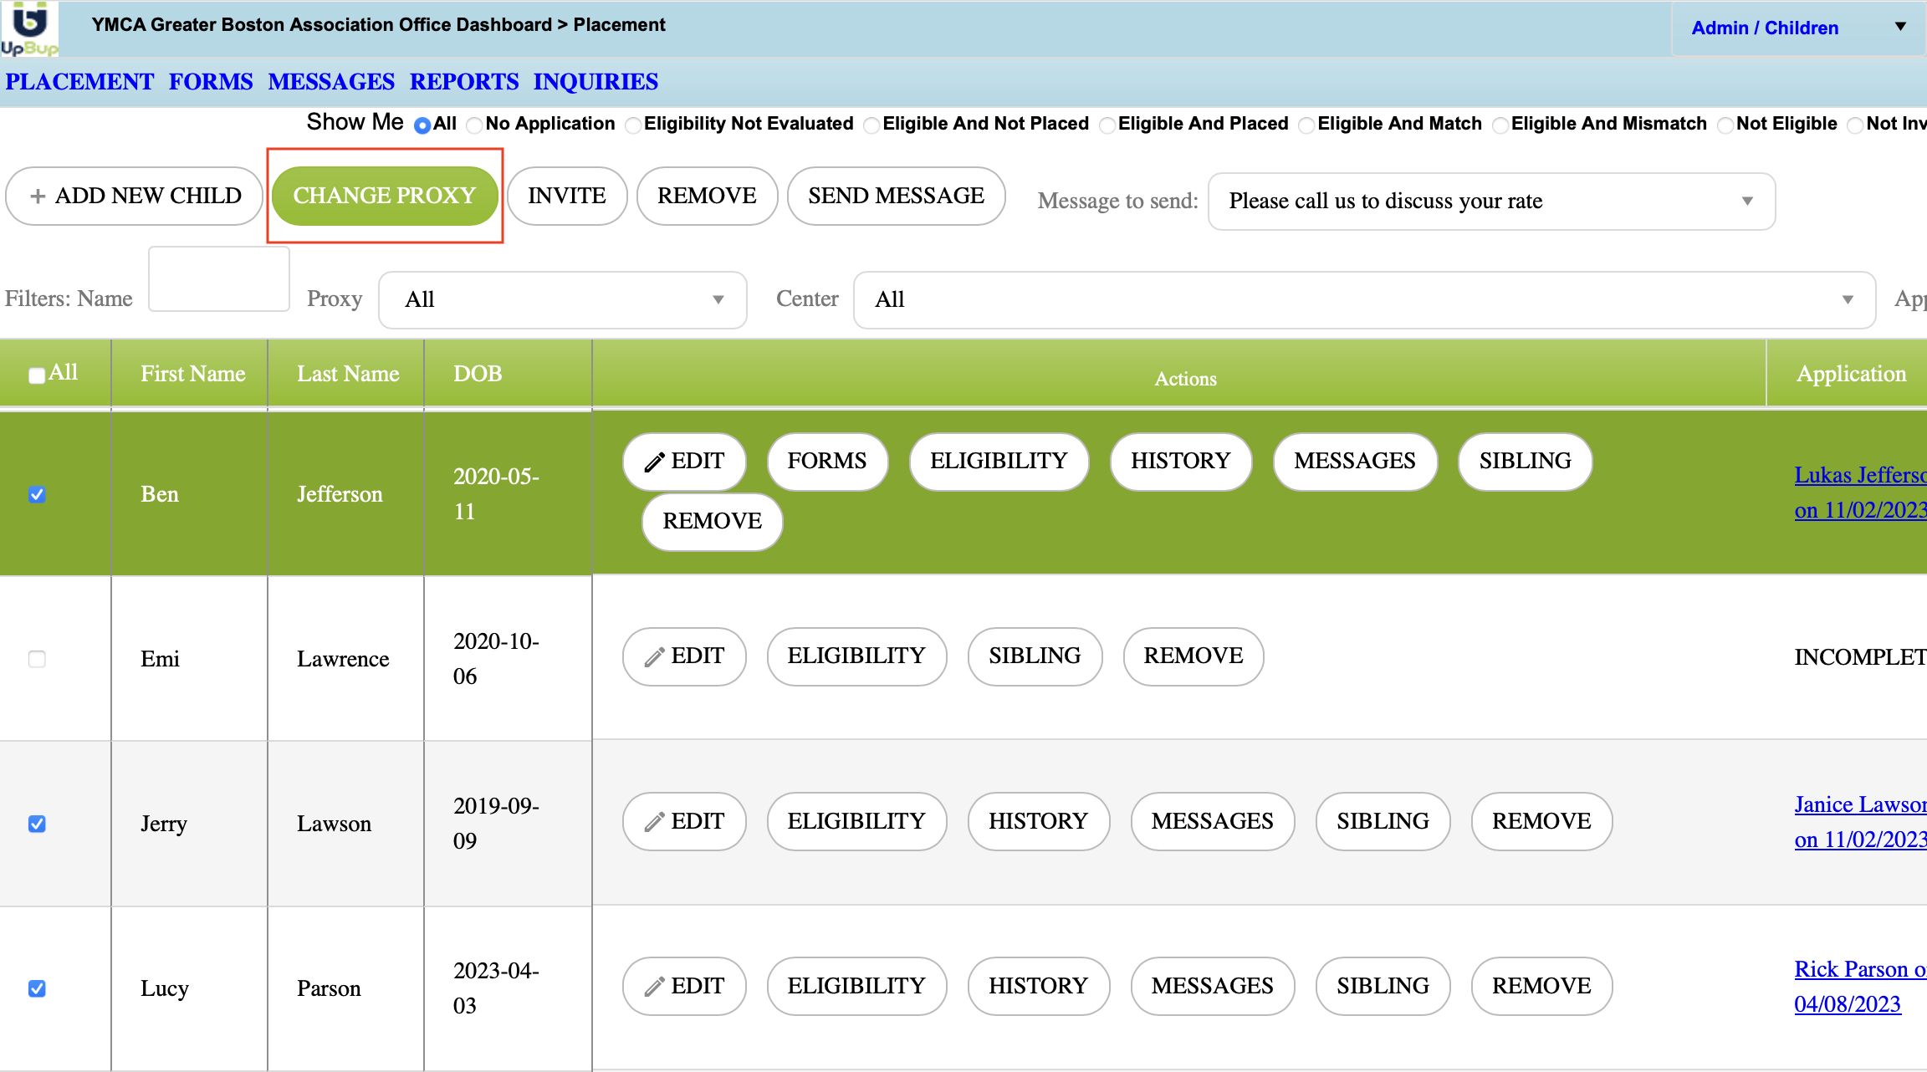Image resolution: width=1927 pixels, height=1072 pixels.
Task: Open the Message to send dropdown
Action: tap(1490, 201)
